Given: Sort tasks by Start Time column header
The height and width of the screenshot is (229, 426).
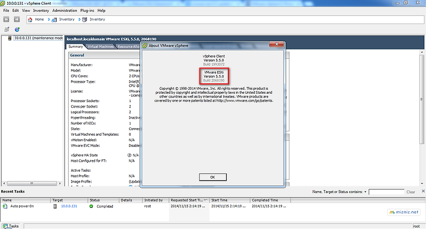Looking at the screenshot, I should tap(230, 200).
